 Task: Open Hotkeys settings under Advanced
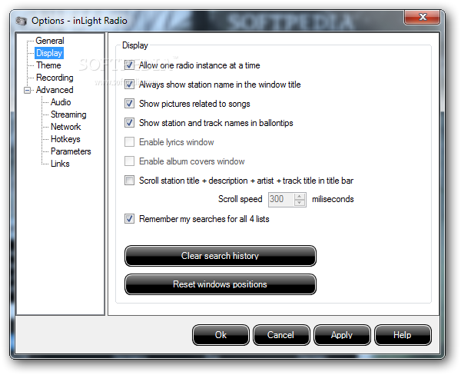[x=65, y=139]
